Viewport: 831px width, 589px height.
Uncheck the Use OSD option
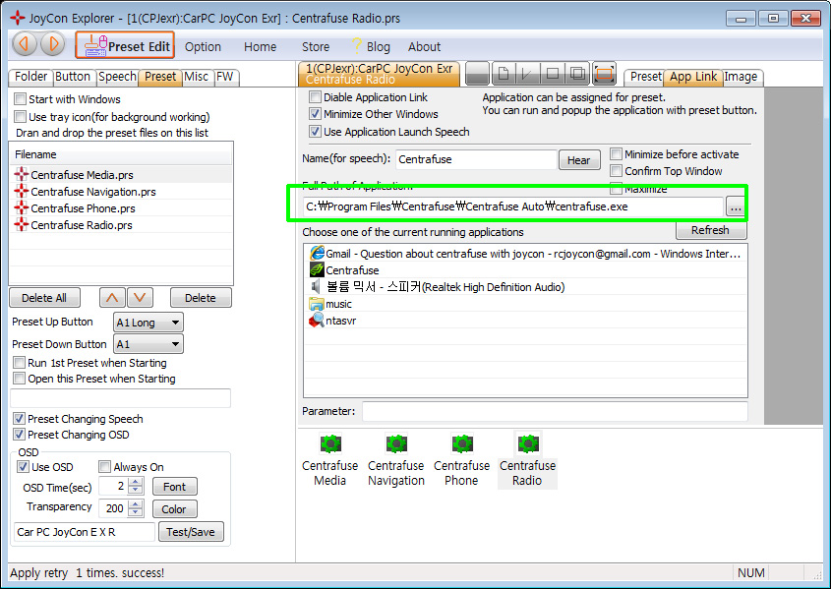pyautogui.click(x=23, y=467)
